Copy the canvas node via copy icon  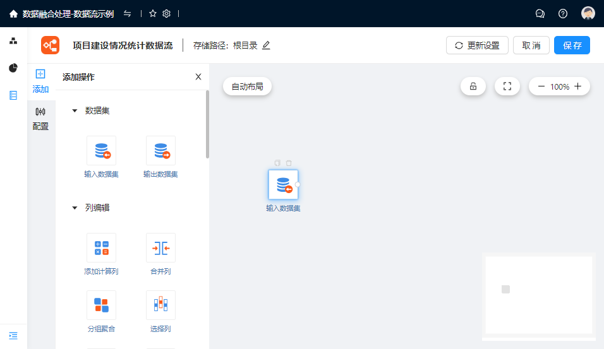tap(277, 163)
